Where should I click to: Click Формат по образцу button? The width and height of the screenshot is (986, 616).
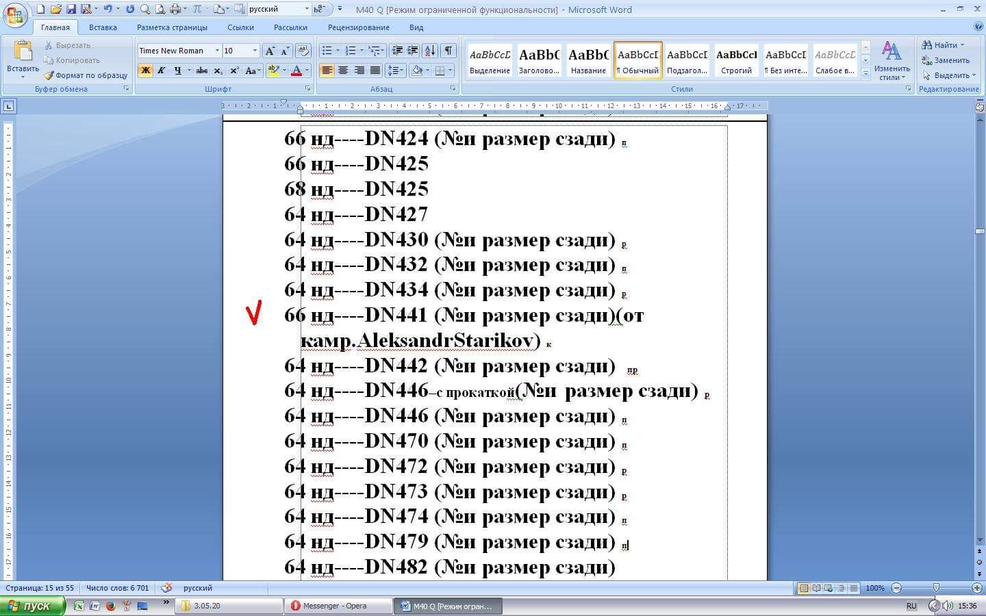(86, 75)
